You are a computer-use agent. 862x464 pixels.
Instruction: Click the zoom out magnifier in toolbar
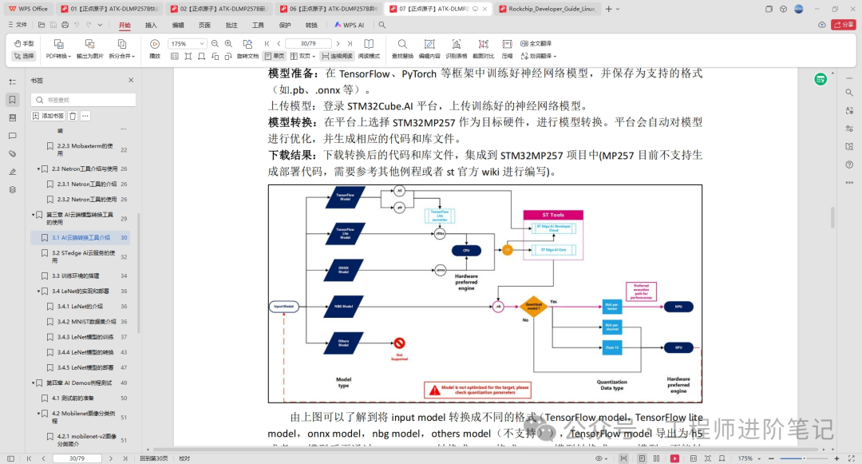[215, 43]
